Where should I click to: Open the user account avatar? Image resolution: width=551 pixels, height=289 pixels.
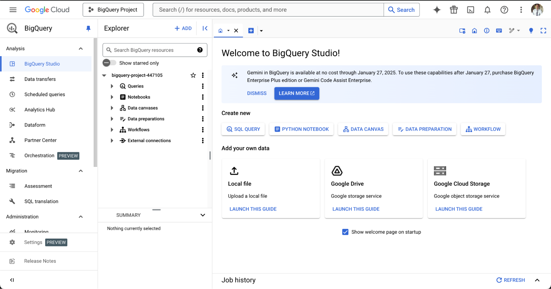pyautogui.click(x=537, y=10)
